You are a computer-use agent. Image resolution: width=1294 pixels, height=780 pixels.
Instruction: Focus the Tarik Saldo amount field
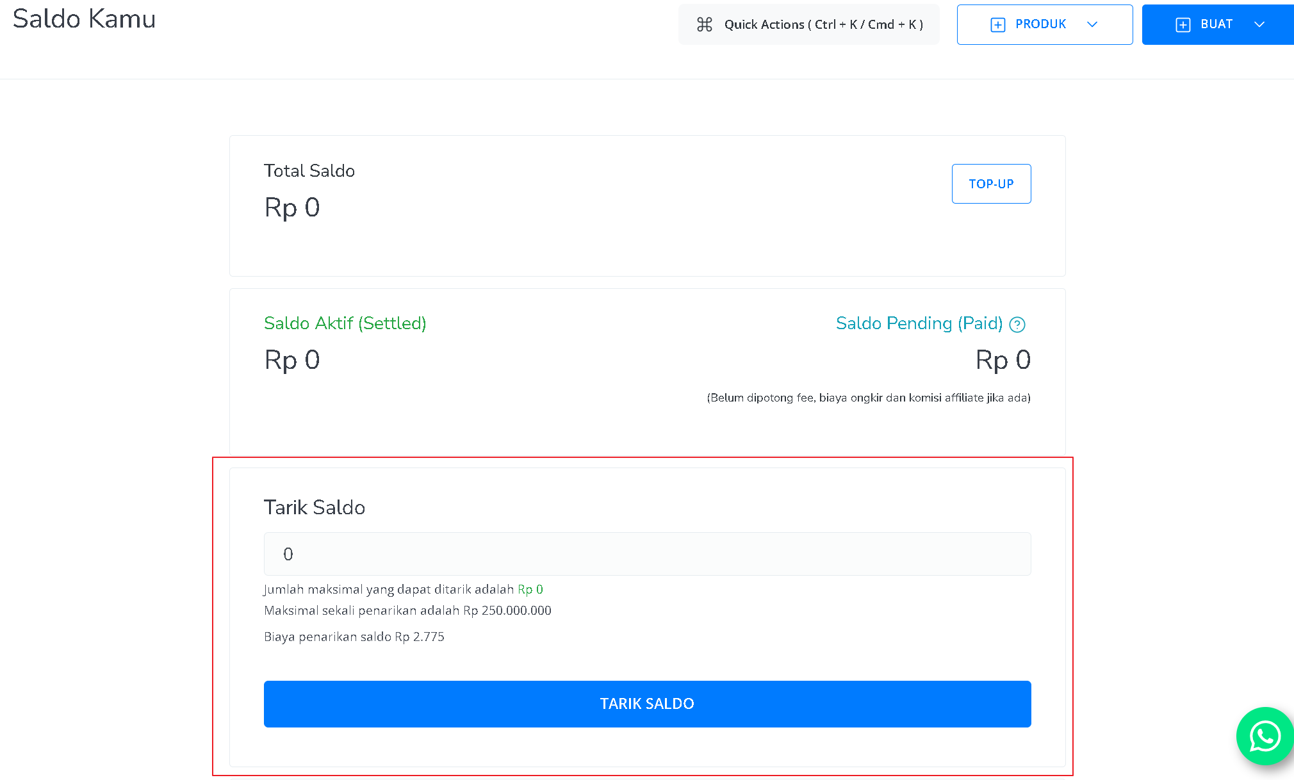click(x=648, y=554)
